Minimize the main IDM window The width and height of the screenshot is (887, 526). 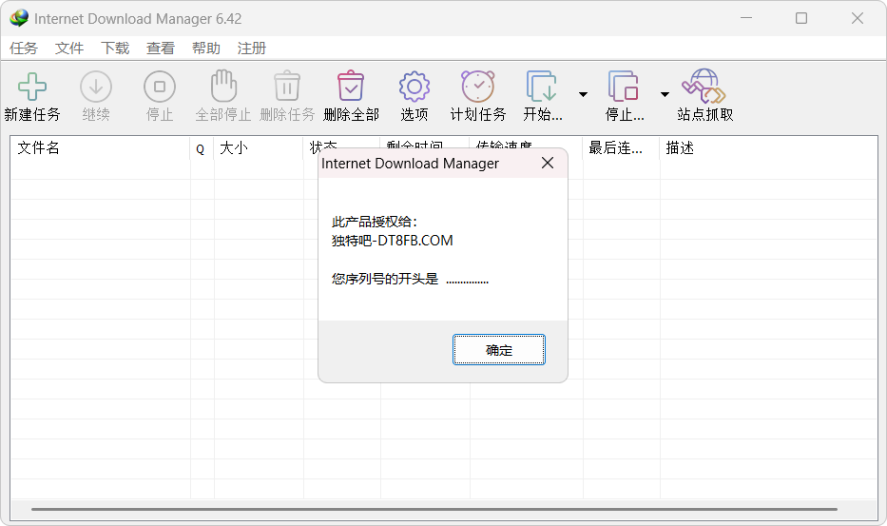point(746,18)
